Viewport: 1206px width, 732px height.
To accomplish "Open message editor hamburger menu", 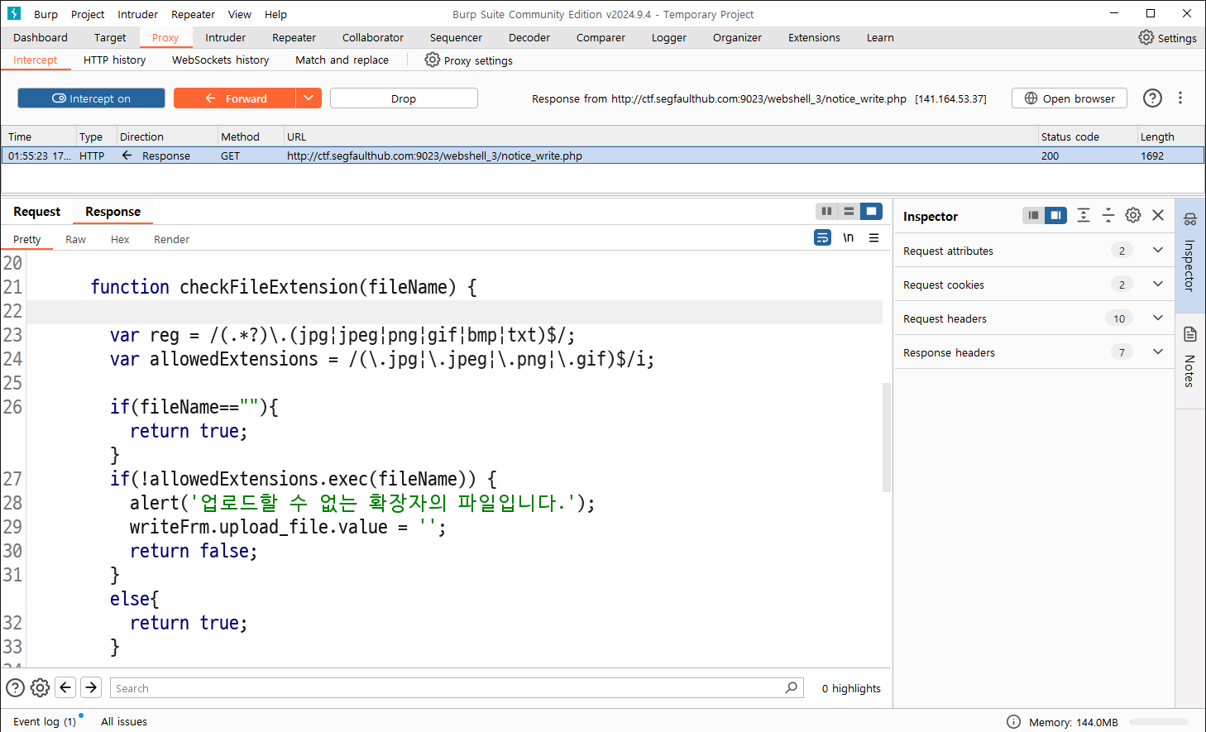I will tap(873, 237).
